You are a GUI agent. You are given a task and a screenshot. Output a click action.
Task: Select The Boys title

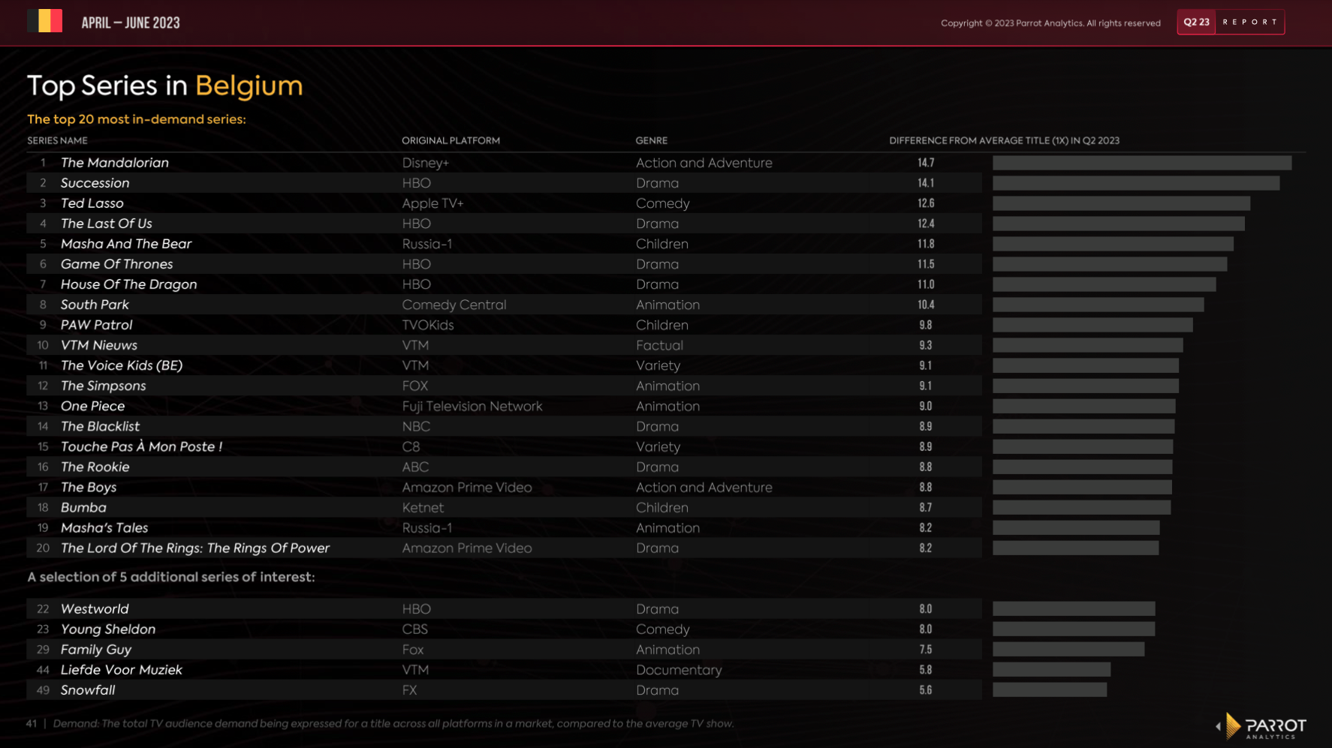tap(88, 487)
